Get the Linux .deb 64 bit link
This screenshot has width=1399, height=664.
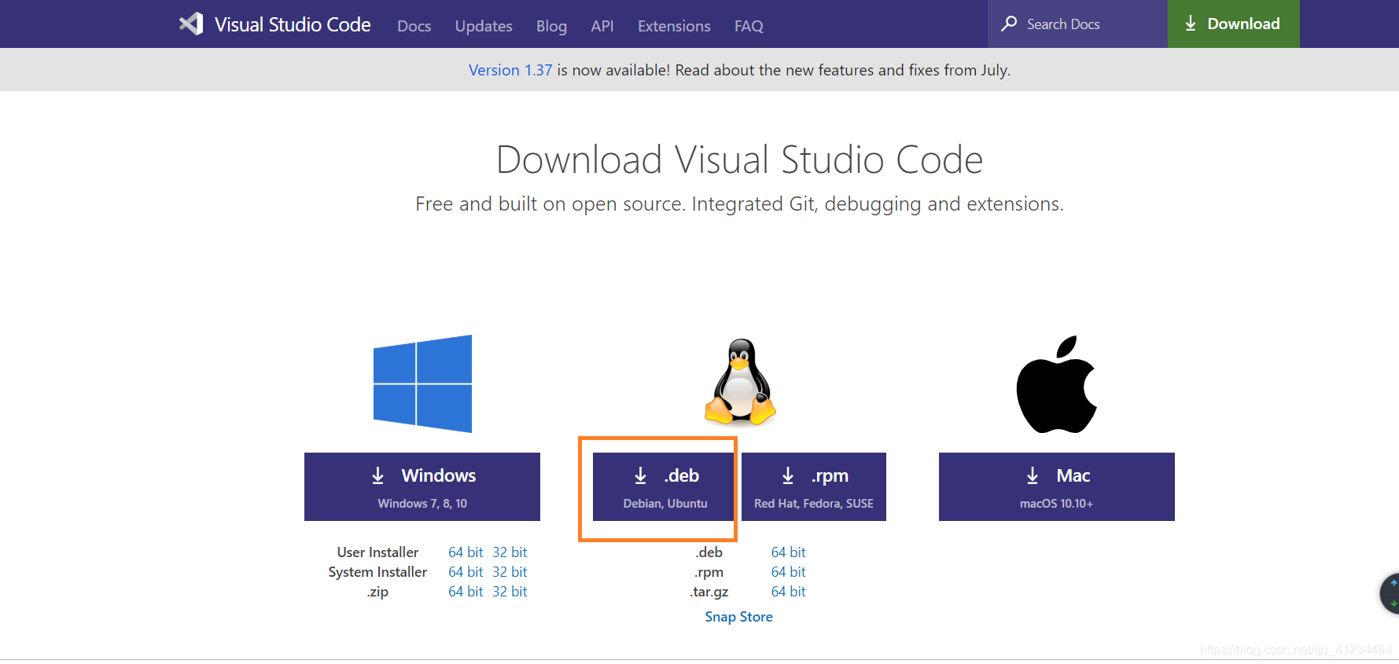click(x=788, y=552)
